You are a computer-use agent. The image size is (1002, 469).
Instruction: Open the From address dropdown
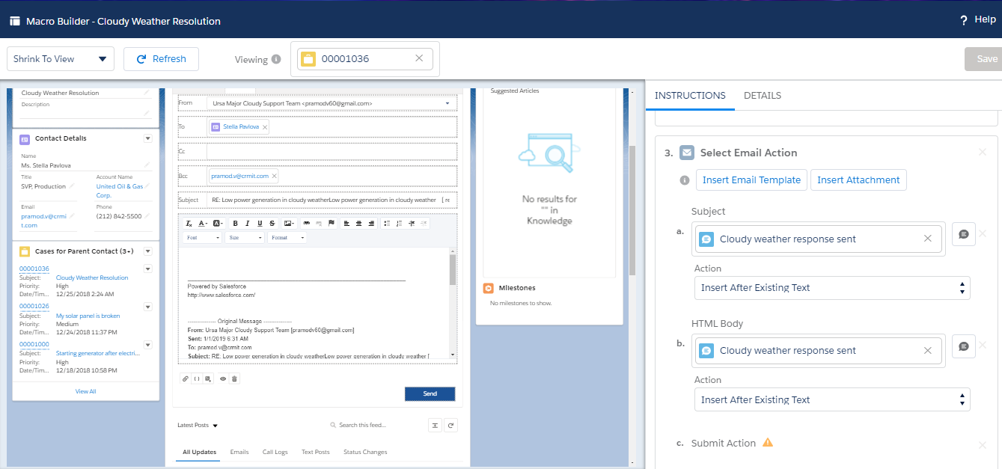332,102
